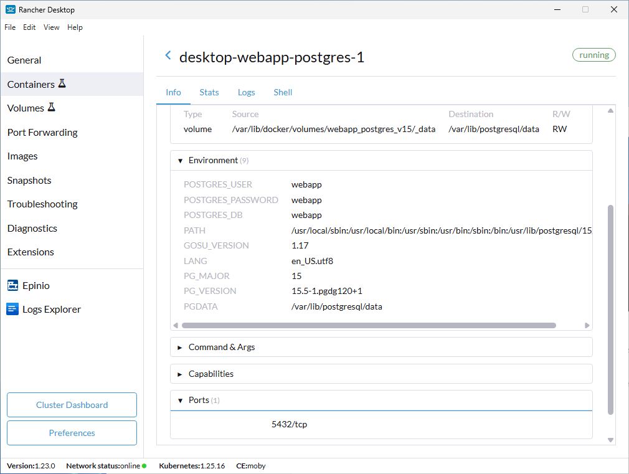Screen dimensions: 629x474
Task: Click the PG_VERSION value 15.5-1.pgdg120+1
Action: tap(327, 291)
